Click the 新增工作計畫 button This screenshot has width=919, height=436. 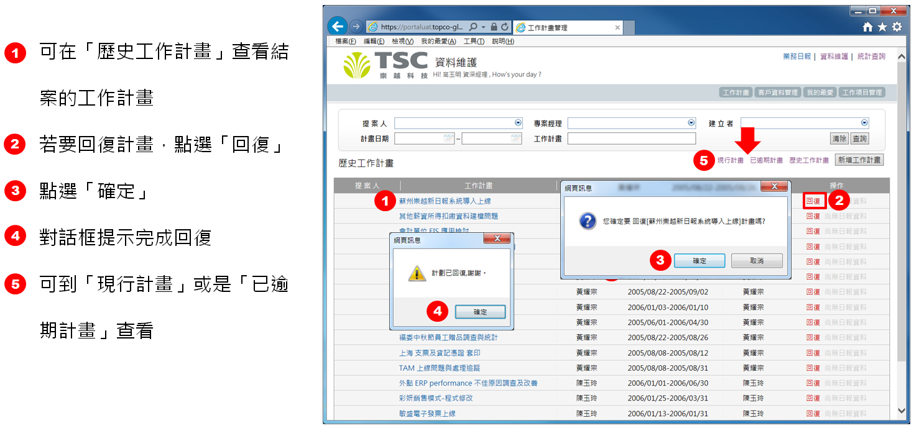859,160
